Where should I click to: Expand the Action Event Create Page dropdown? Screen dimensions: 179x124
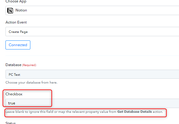point(92,32)
